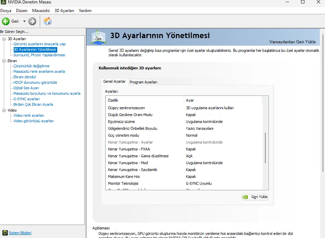Select Gölgelendirici Önbellek Boyutu row
325x238 pixels.
pyautogui.click(x=184, y=128)
